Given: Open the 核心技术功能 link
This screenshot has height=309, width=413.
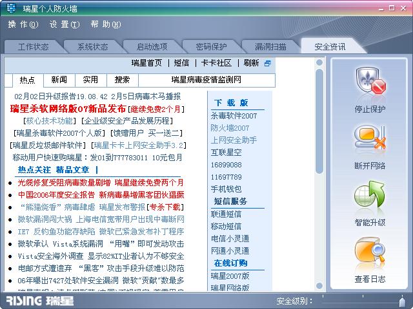Looking at the screenshot, I should [49, 121].
